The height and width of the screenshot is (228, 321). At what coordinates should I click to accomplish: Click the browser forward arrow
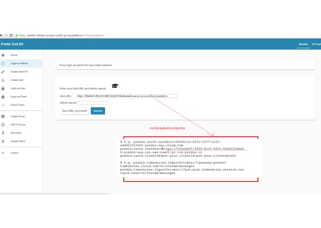(x=6, y=36)
